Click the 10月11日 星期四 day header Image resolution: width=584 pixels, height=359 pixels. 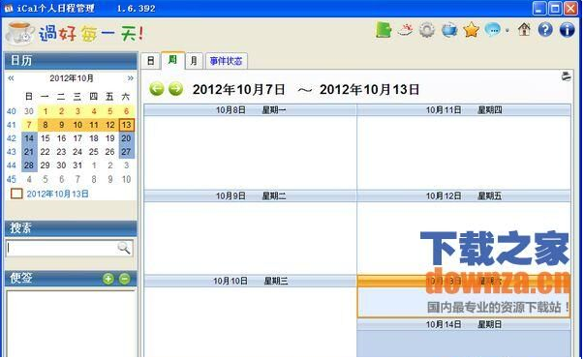(x=464, y=109)
